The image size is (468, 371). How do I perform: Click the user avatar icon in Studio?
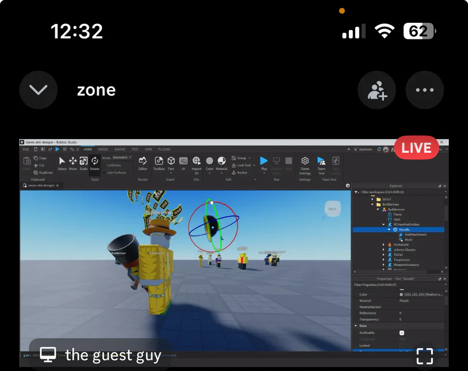[386, 150]
